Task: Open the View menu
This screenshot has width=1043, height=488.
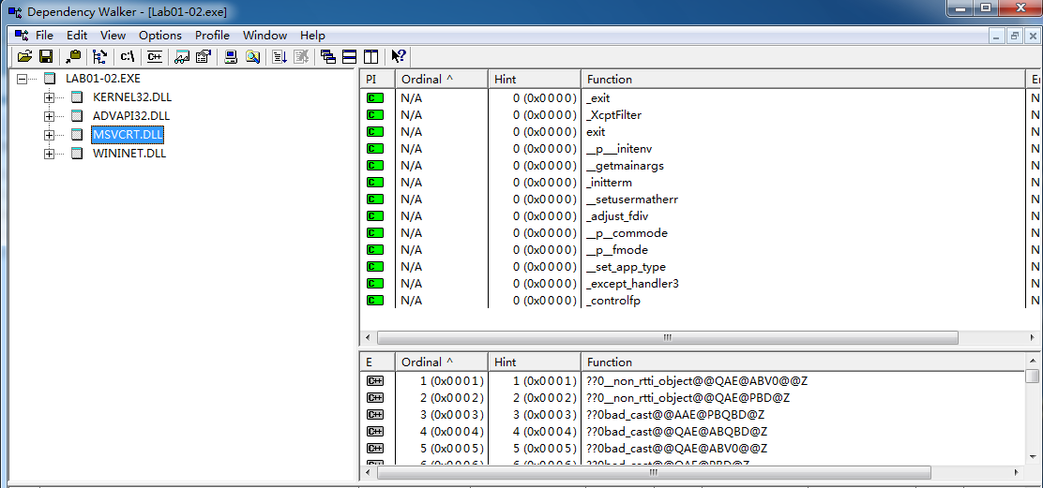Action: tap(113, 36)
